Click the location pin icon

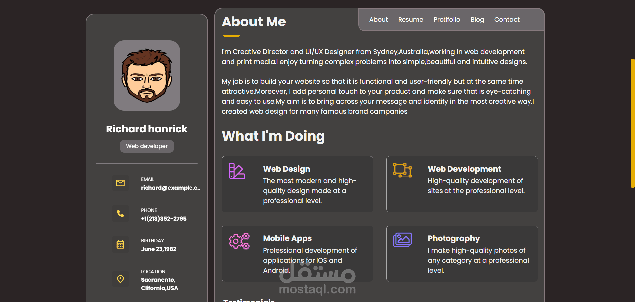coord(120,279)
